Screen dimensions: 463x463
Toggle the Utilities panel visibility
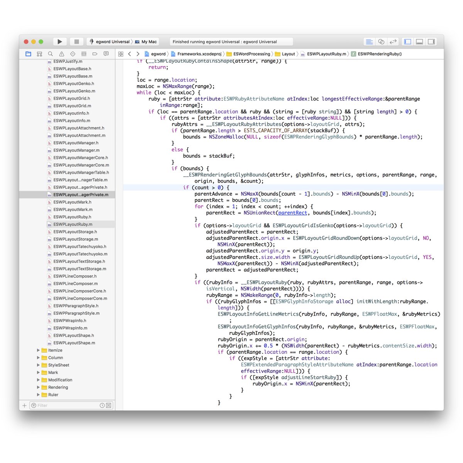431,42
